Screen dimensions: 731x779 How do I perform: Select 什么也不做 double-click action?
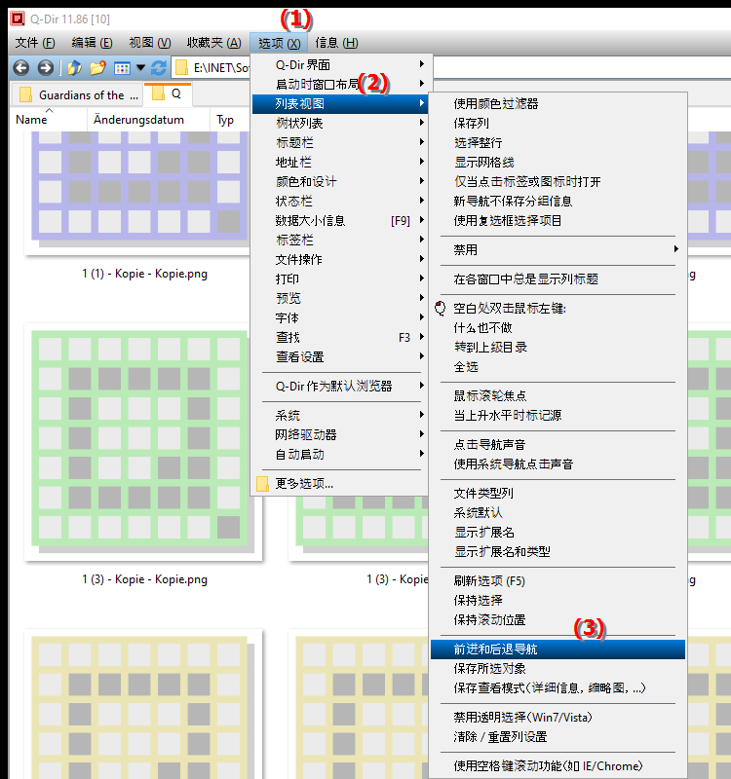[558, 327]
